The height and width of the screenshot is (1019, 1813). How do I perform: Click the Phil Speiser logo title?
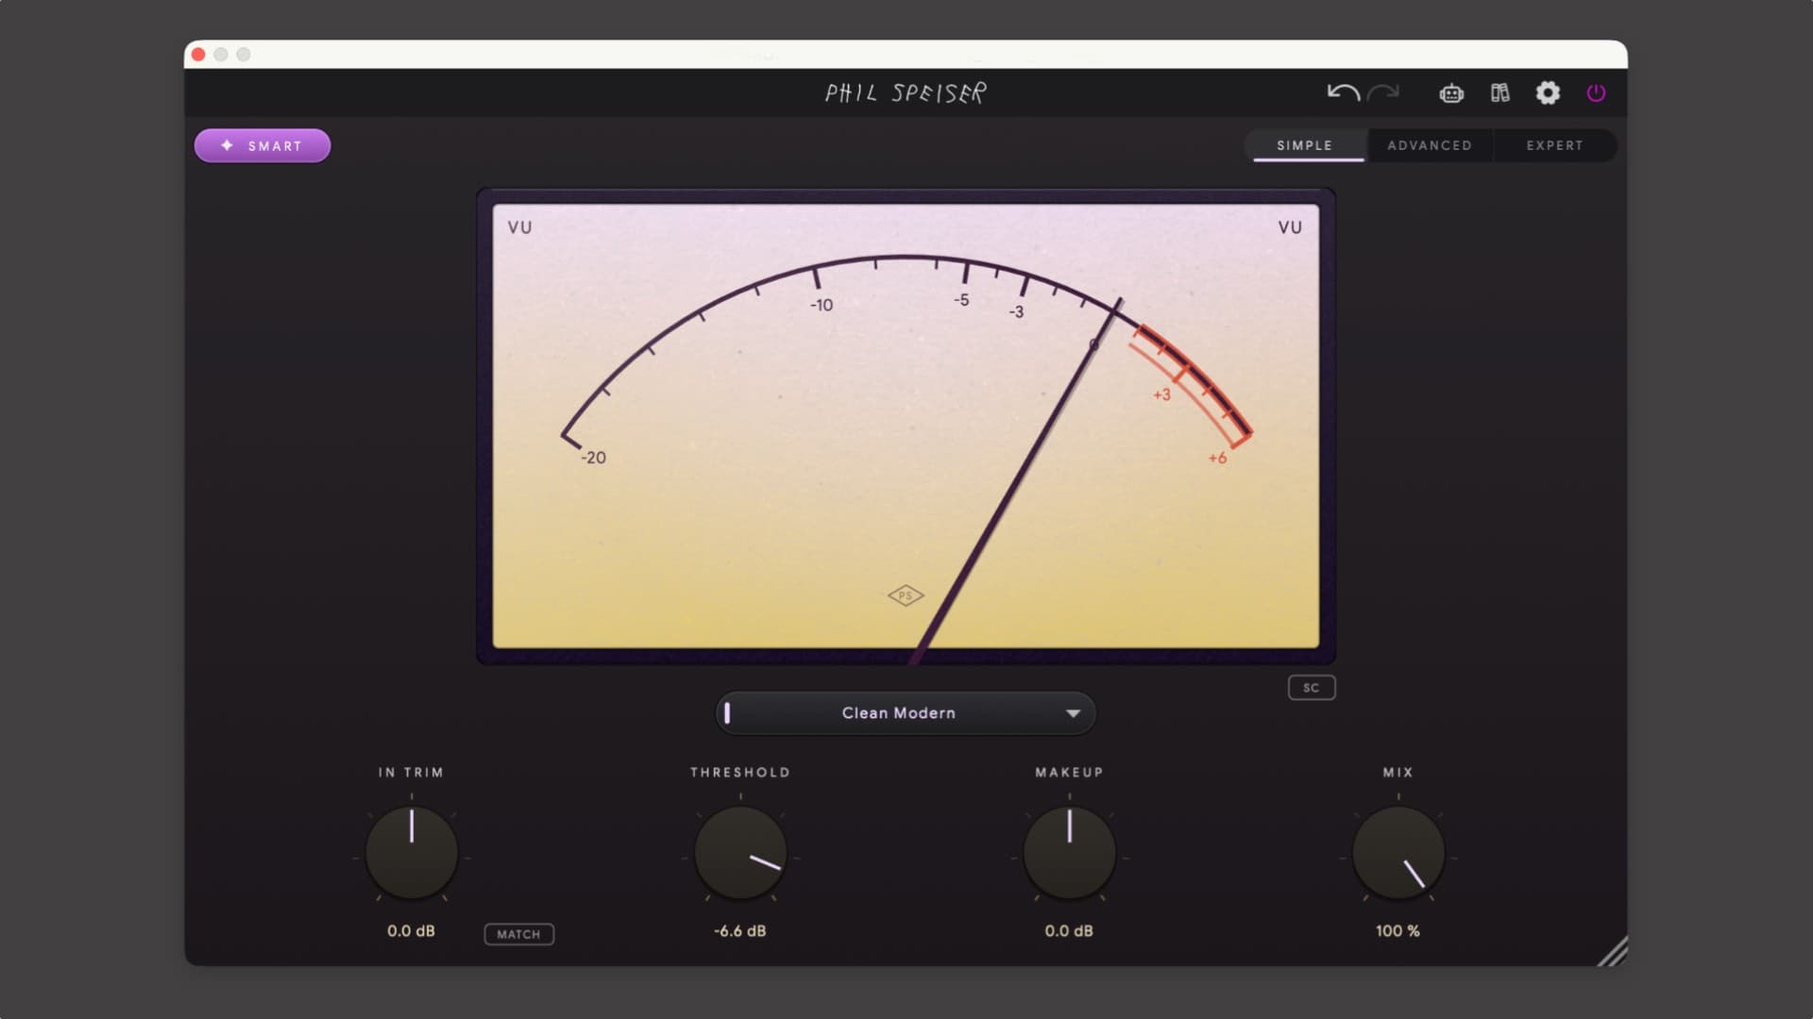[x=906, y=92]
